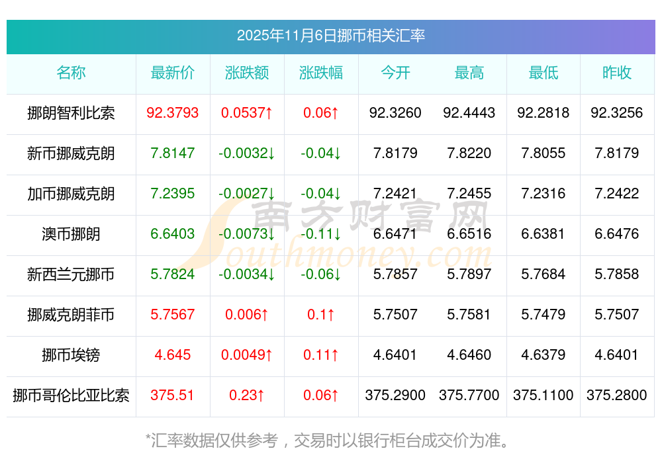Select the 涨跌额 column header

pos(246,73)
